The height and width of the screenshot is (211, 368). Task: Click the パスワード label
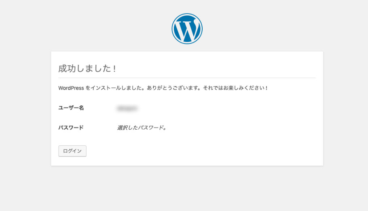pos(71,128)
